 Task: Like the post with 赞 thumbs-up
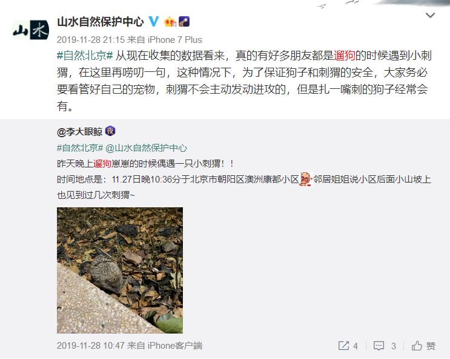pos(423,346)
